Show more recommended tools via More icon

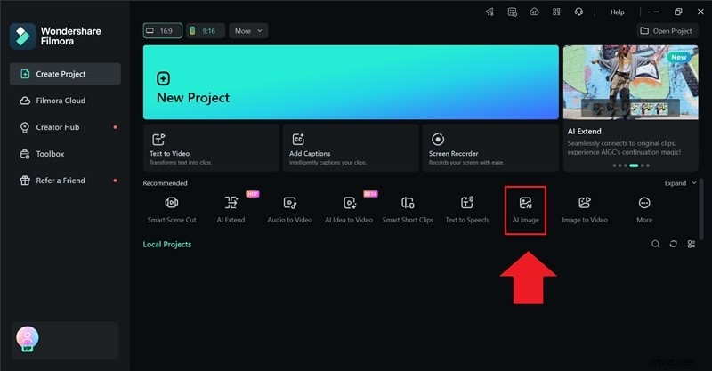coord(644,208)
